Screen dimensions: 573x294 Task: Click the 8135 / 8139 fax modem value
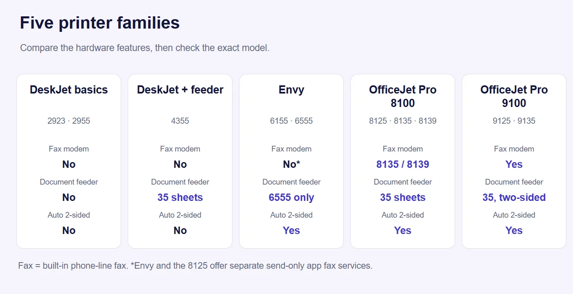coord(403,165)
